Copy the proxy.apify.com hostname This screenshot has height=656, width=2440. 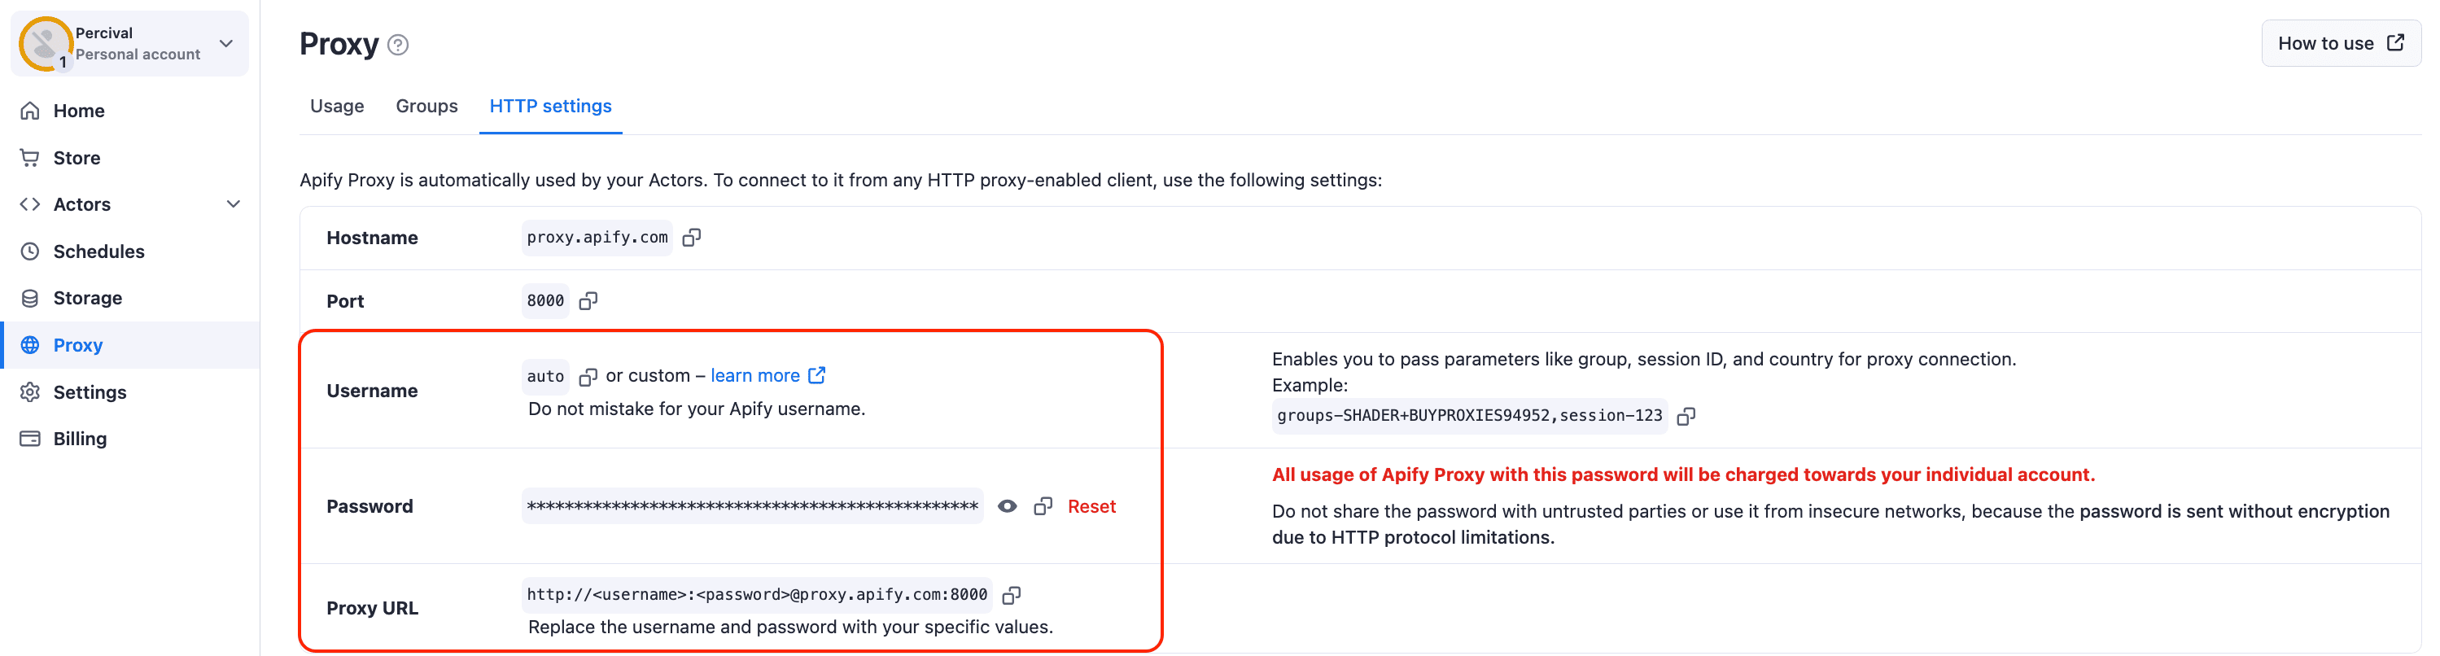[x=690, y=237]
